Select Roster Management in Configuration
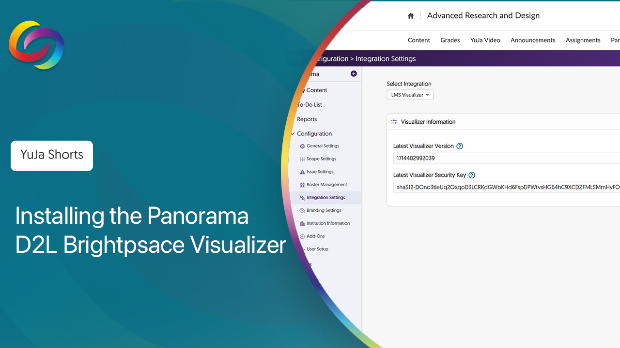This screenshot has width=620, height=348. (x=327, y=185)
